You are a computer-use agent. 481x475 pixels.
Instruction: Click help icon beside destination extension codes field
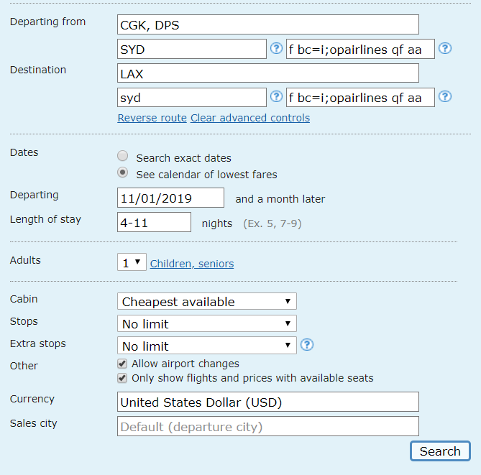pos(445,97)
